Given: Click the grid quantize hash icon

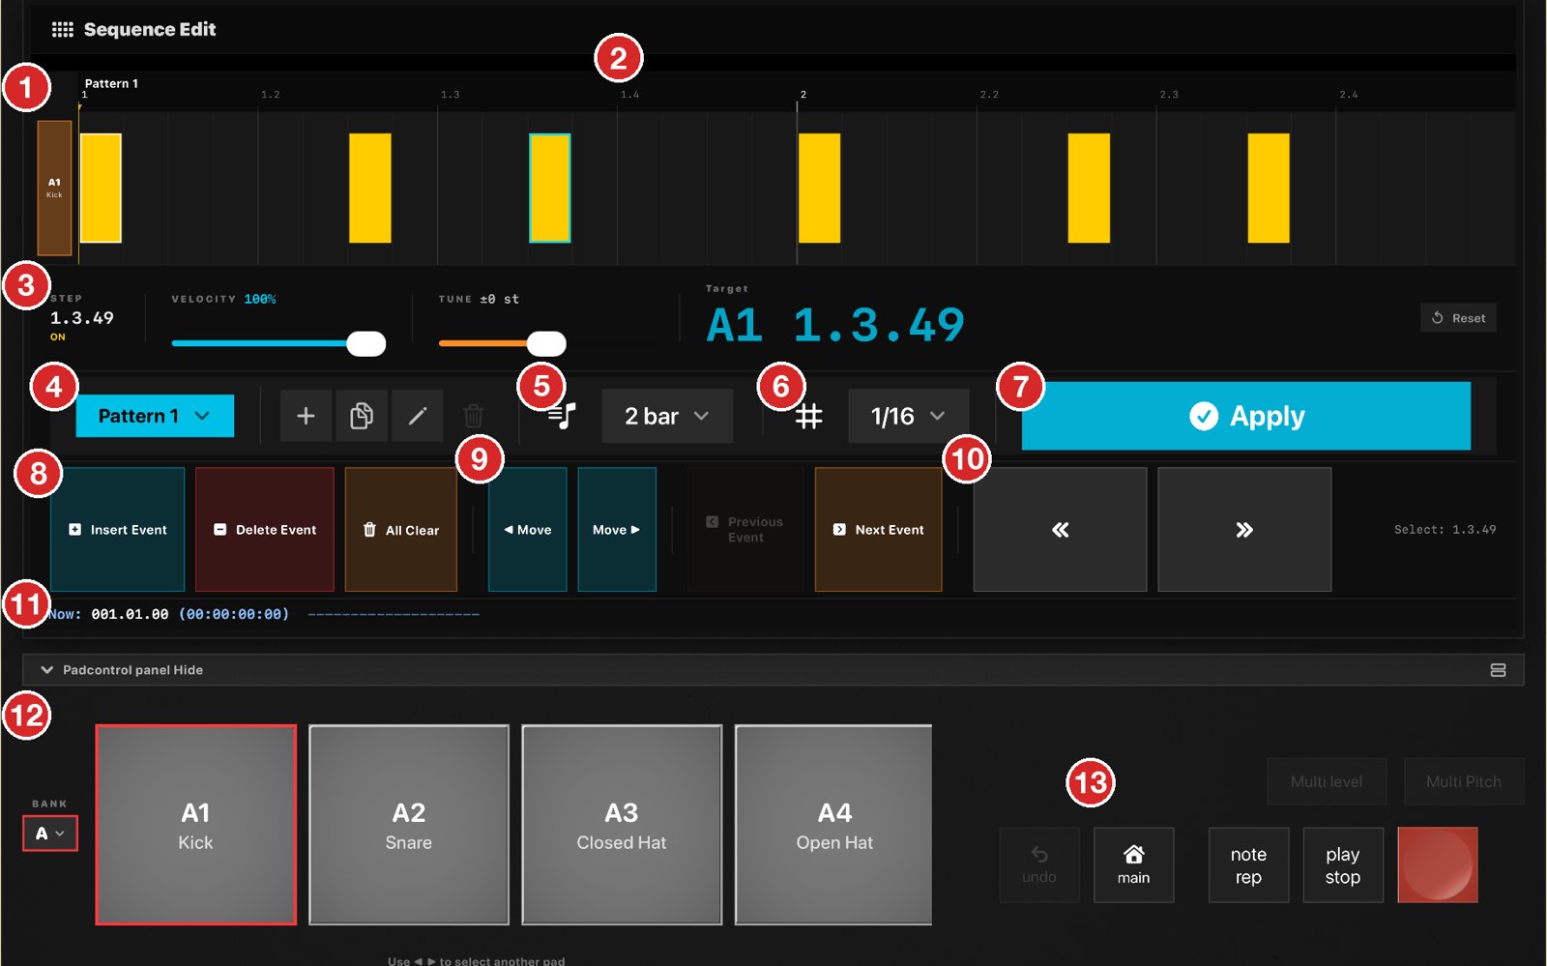Looking at the screenshot, I should [x=808, y=416].
